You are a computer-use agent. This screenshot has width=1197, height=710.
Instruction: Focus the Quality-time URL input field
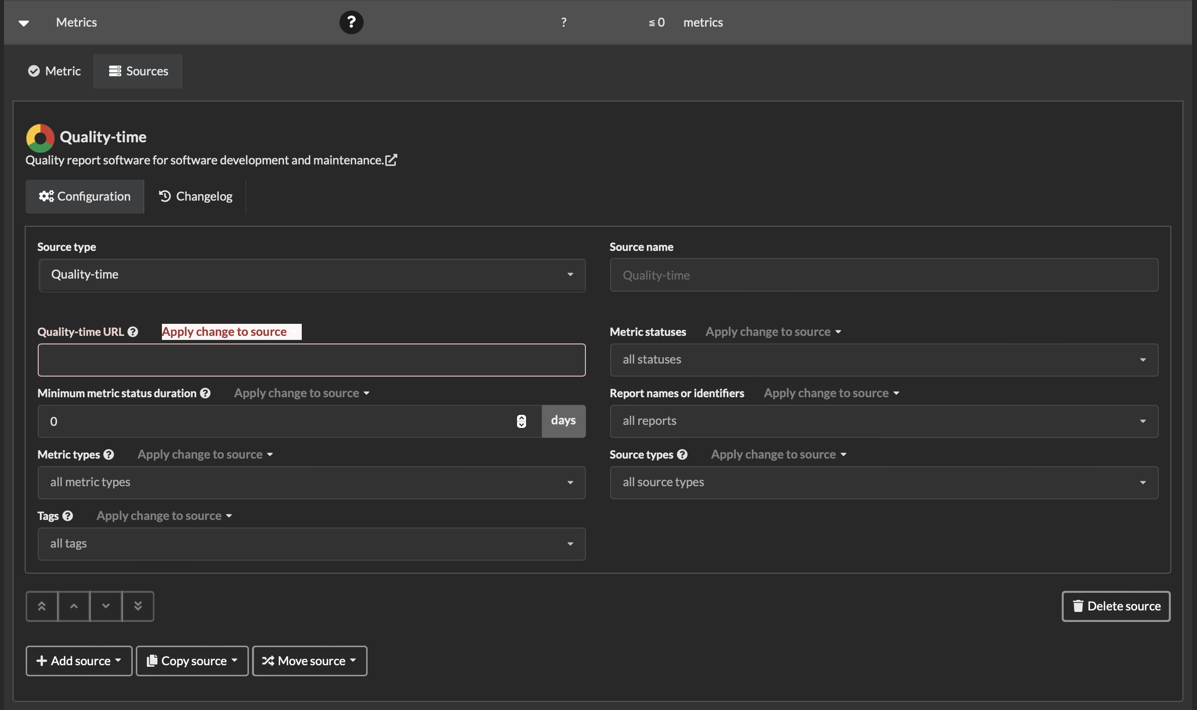(312, 360)
